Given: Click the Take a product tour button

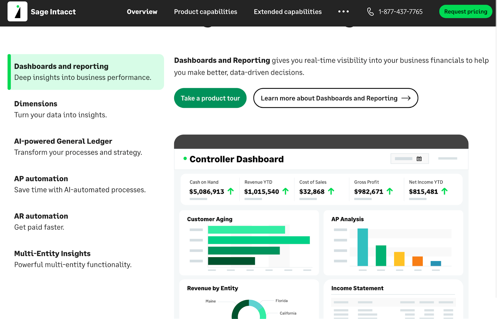Looking at the screenshot, I should [210, 98].
